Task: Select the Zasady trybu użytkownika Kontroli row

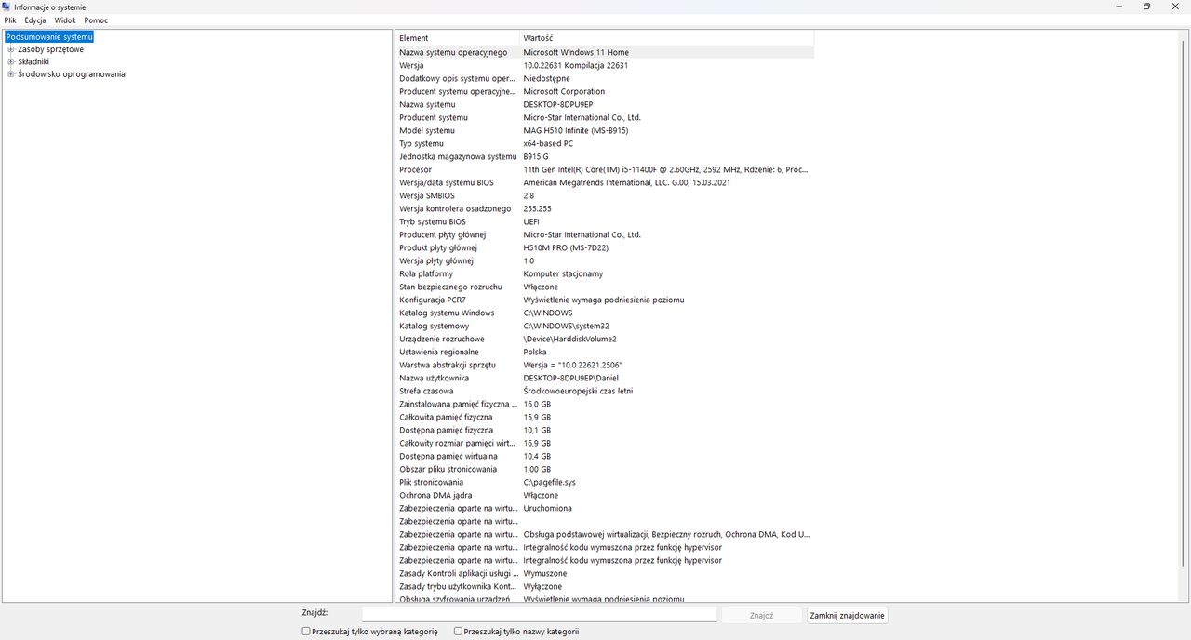Action: [x=605, y=587]
